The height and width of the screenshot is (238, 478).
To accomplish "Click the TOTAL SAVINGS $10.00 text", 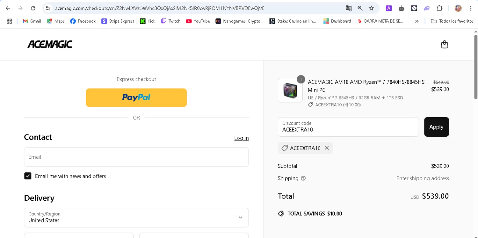I will click(x=315, y=213).
